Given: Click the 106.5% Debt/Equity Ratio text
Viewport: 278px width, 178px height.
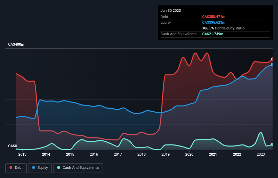Looking at the screenshot, I should (223, 28).
